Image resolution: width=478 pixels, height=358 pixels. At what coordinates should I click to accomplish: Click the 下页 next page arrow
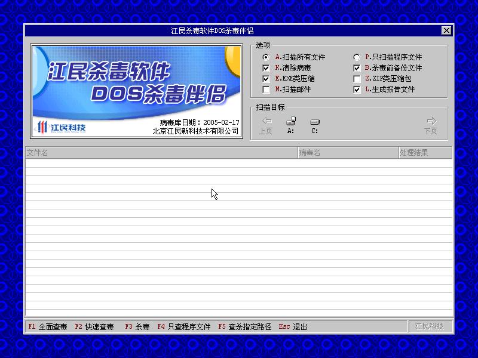pyautogui.click(x=431, y=126)
